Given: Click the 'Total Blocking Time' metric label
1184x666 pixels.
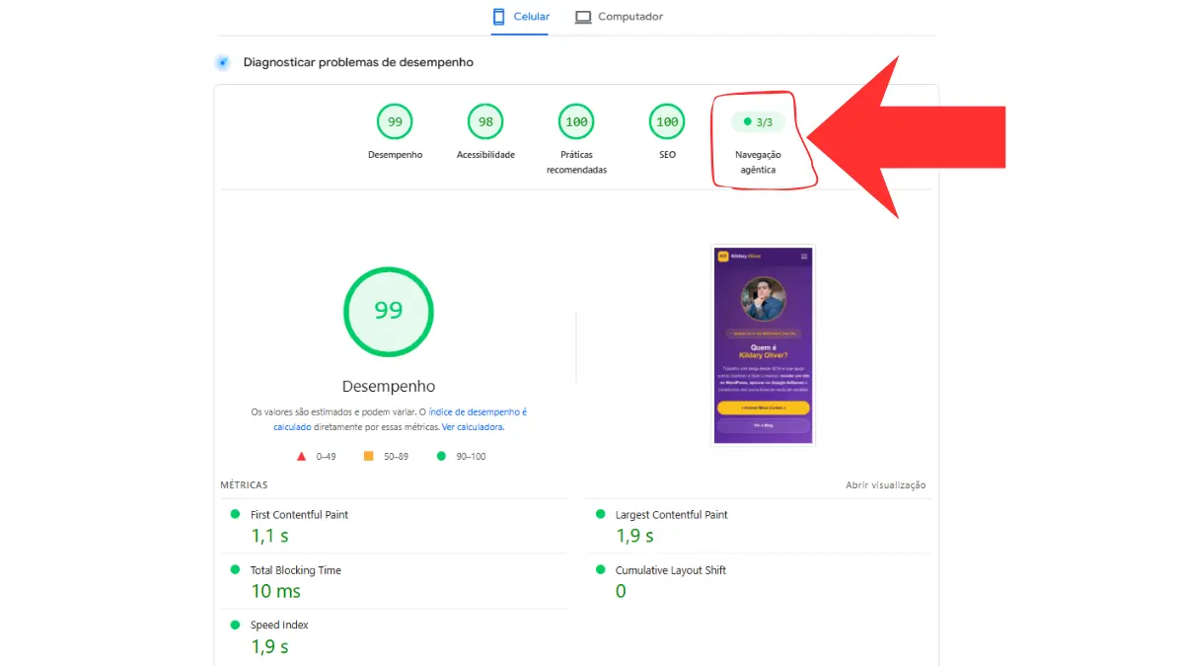Looking at the screenshot, I should [x=296, y=570].
